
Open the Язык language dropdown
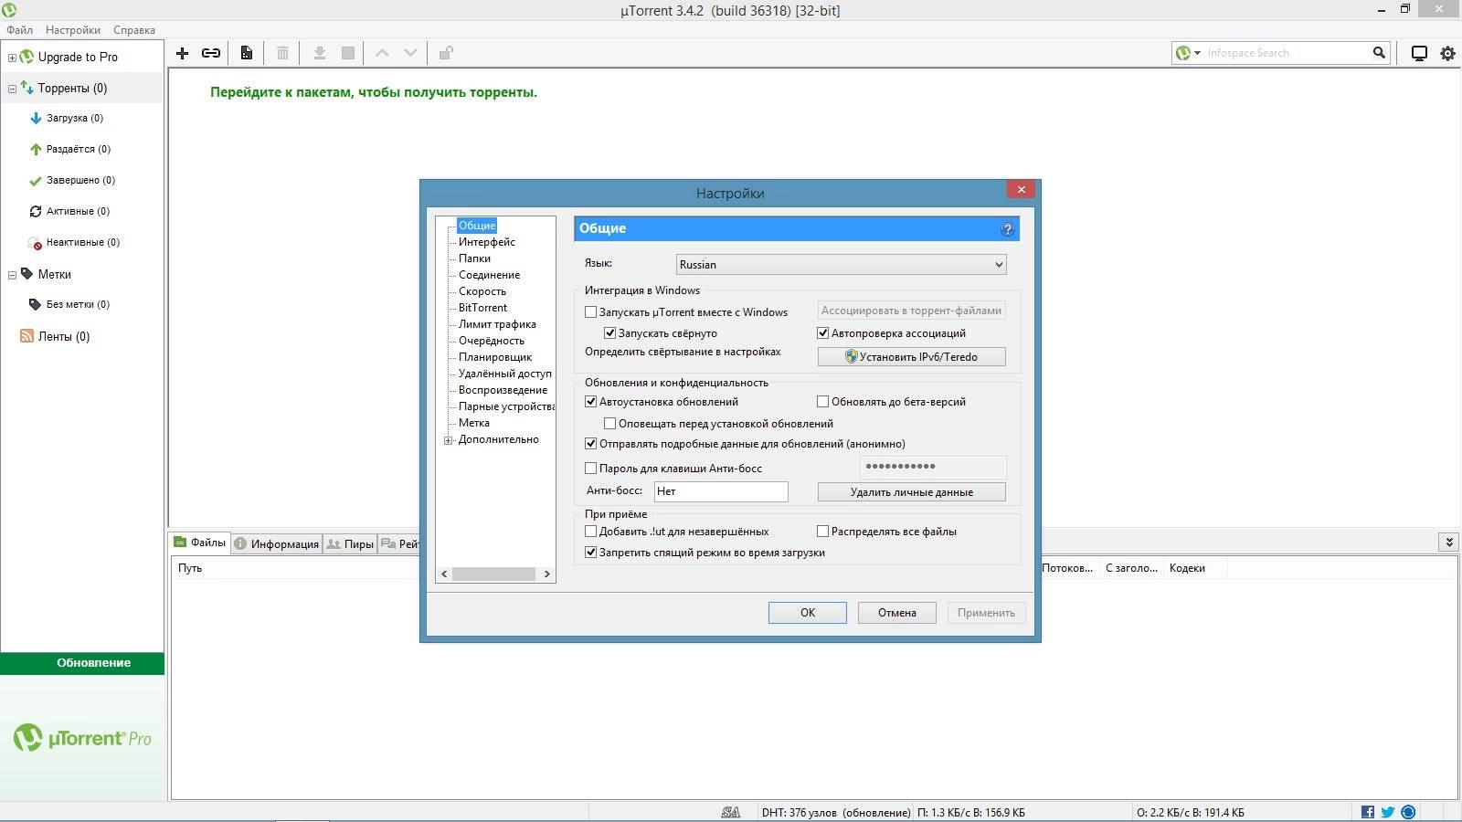841,265
